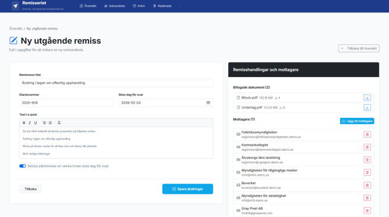Insert a numbered list in the email text

pos(44,123)
